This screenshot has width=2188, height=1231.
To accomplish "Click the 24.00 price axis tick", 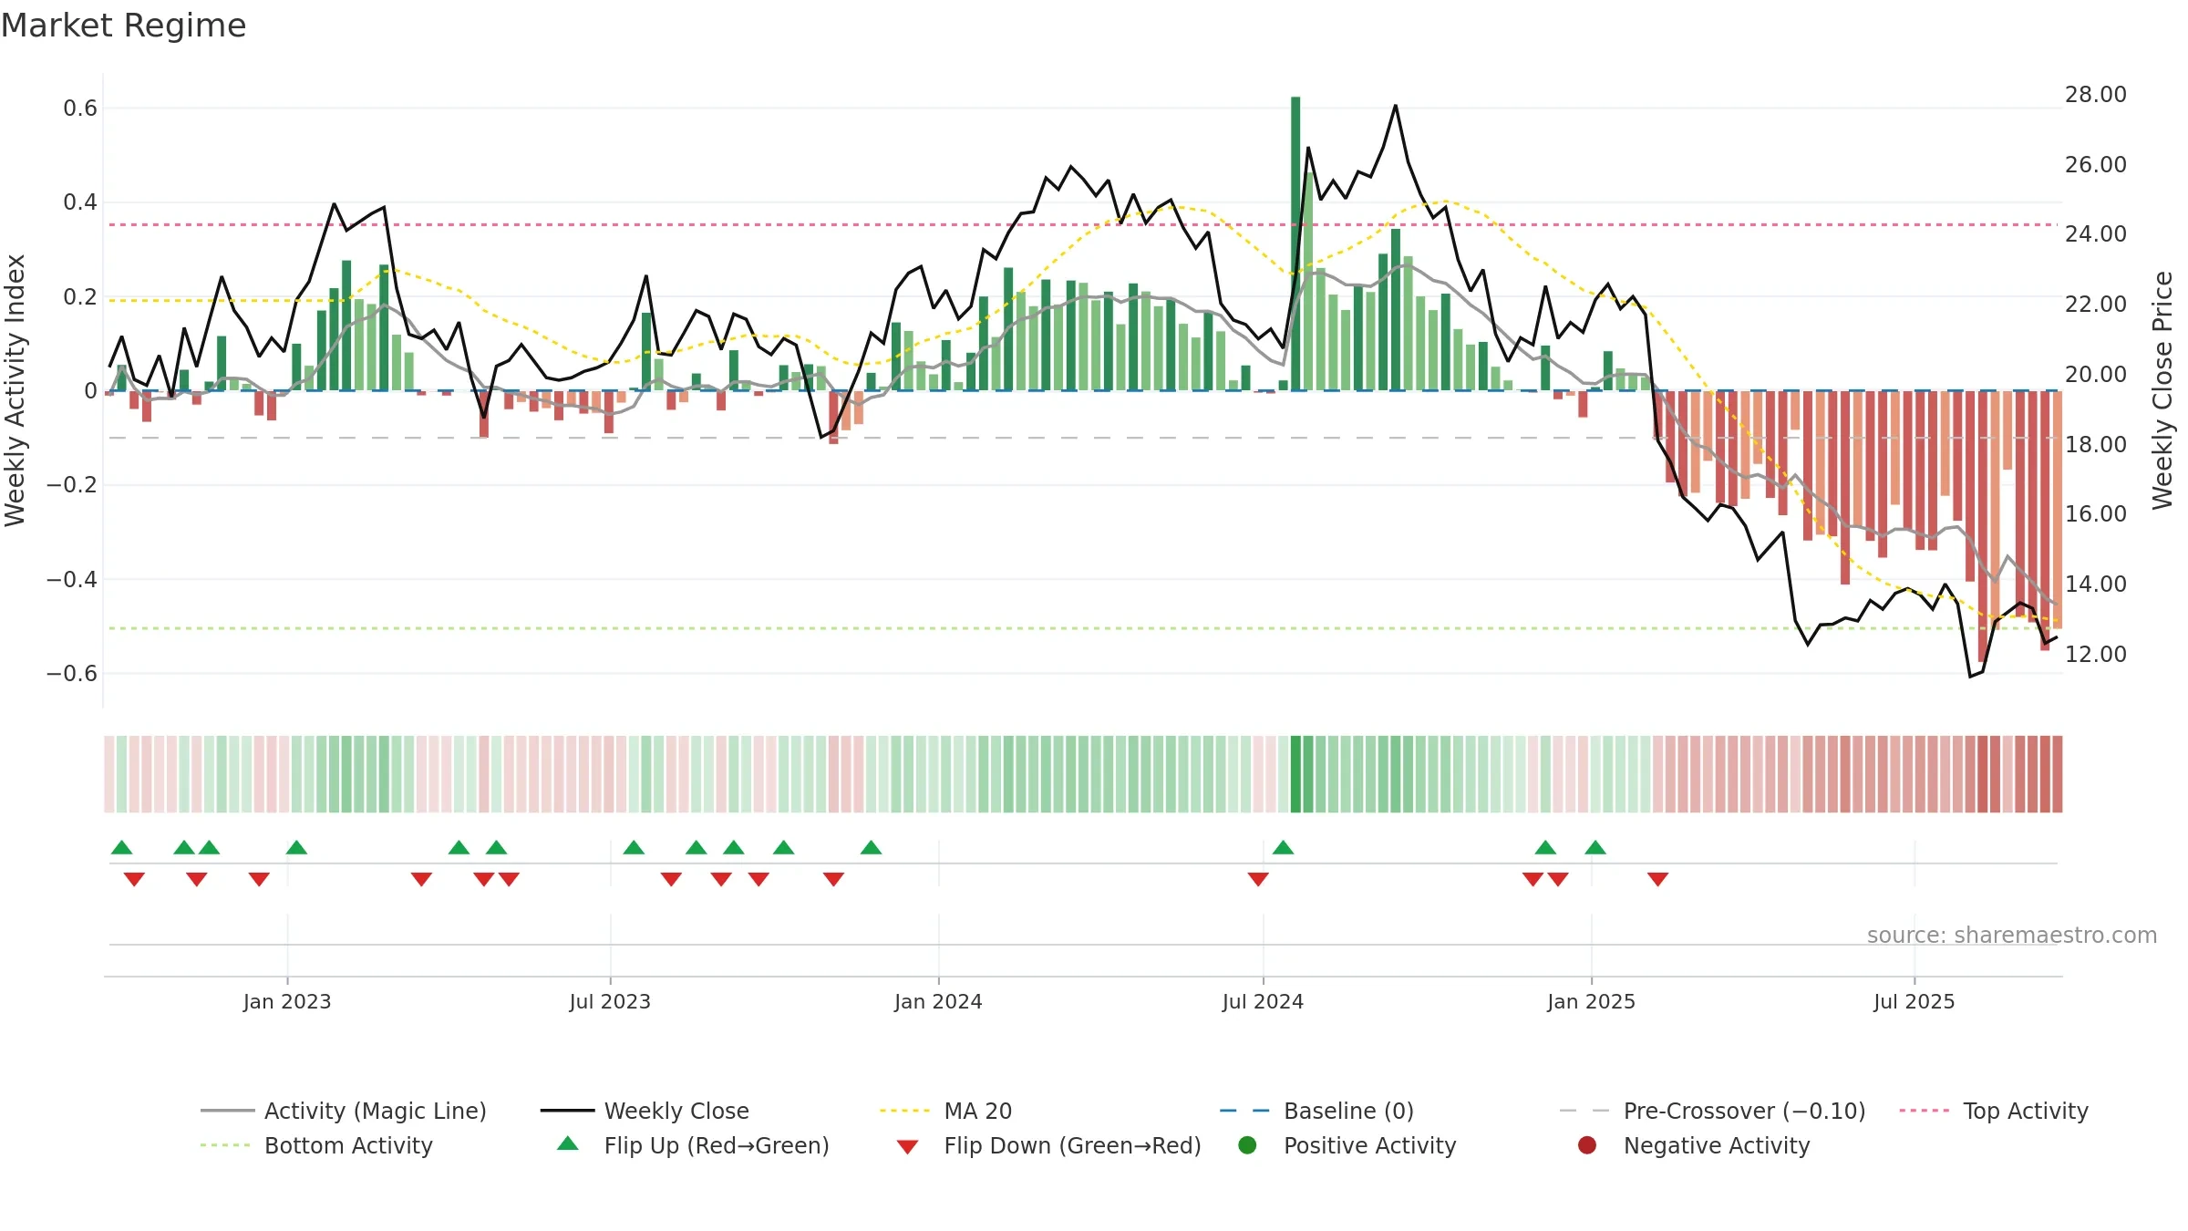I will click(2096, 234).
